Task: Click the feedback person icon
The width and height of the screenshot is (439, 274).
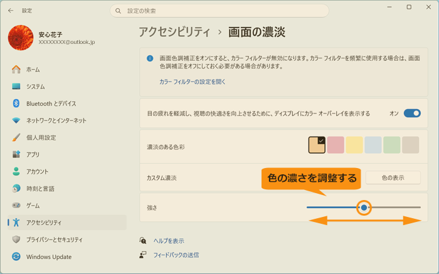Action: click(x=143, y=255)
